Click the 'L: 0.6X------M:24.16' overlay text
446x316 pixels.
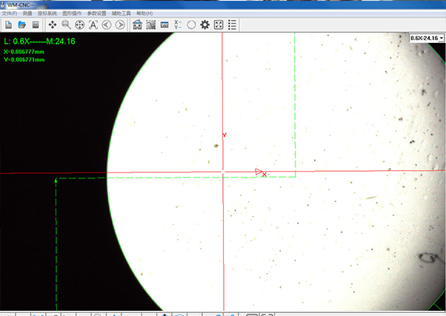(39, 41)
